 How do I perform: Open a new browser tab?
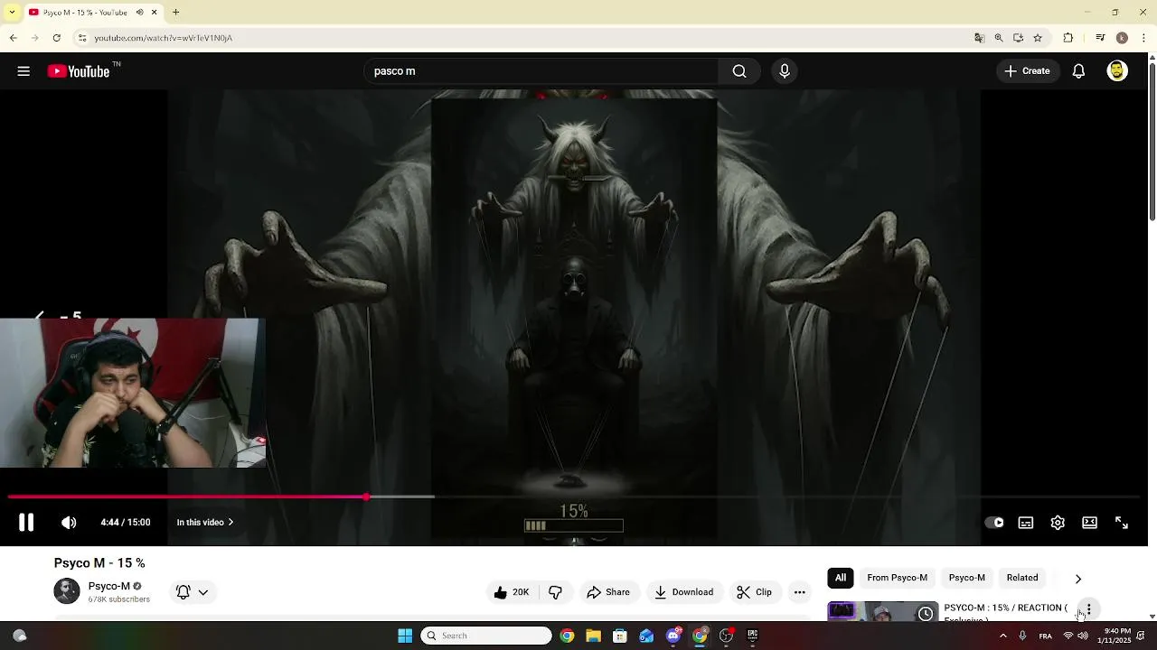176,12
